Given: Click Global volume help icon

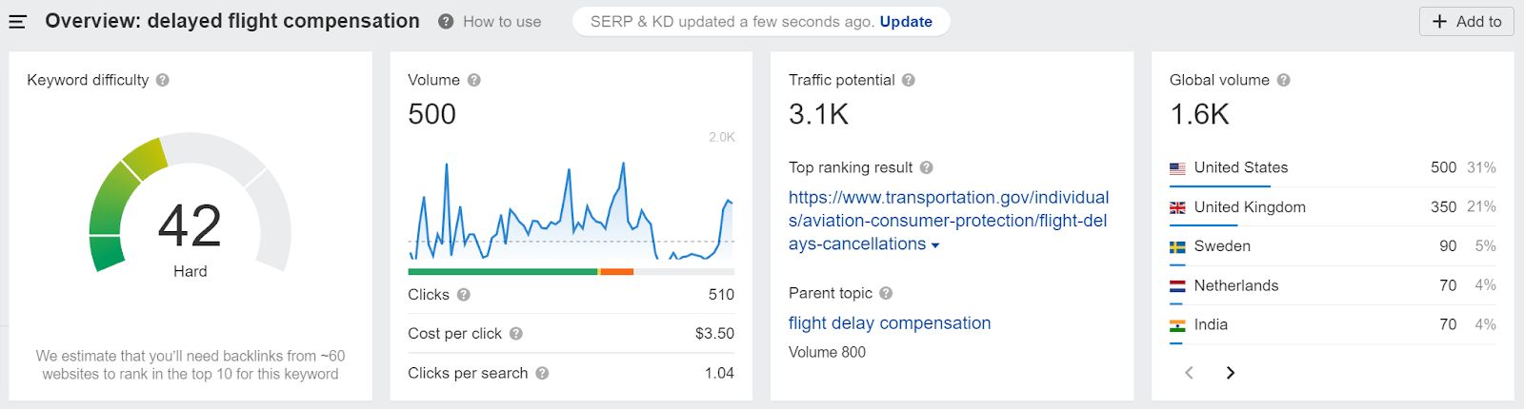Looking at the screenshot, I should coord(1284,81).
